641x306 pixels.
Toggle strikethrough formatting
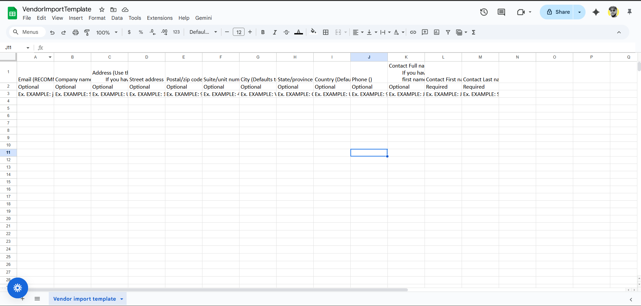tap(286, 32)
